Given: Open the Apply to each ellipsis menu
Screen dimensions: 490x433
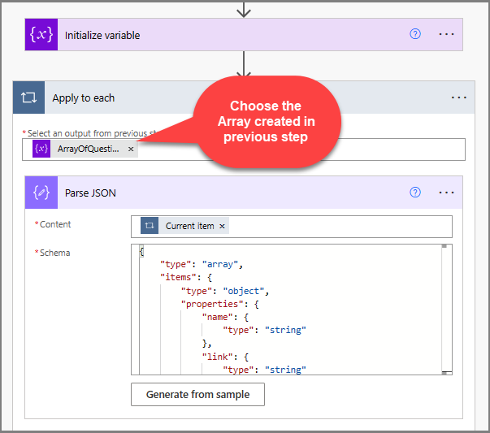Looking at the screenshot, I should coord(459,97).
